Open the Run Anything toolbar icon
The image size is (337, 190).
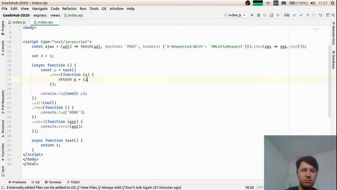[x=328, y=15]
